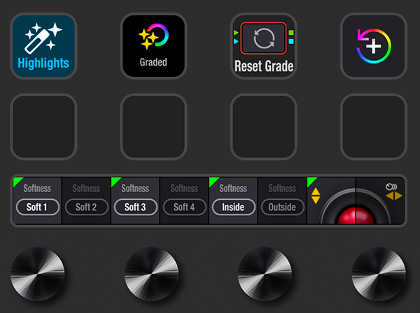Click the second dial knob under Soft 3
Viewport: 420px width, 313px height.
(152, 274)
